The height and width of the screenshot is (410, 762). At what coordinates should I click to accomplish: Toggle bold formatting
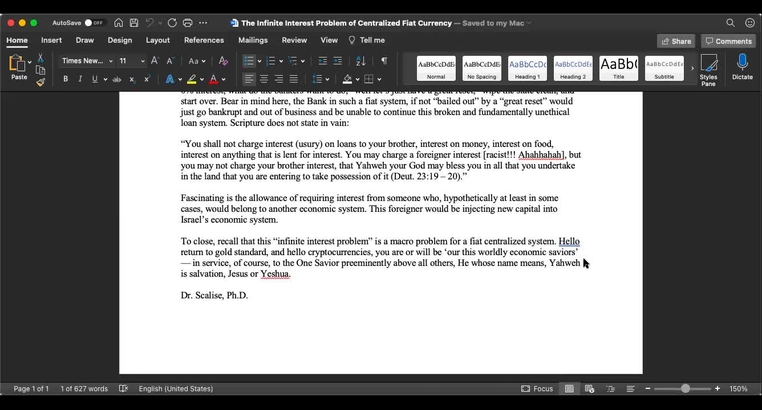click(66, 79)
